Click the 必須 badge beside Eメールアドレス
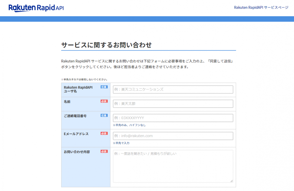 [104, 133]
